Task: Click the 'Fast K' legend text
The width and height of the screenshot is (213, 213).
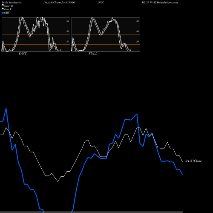Action: tap(8, 9)
